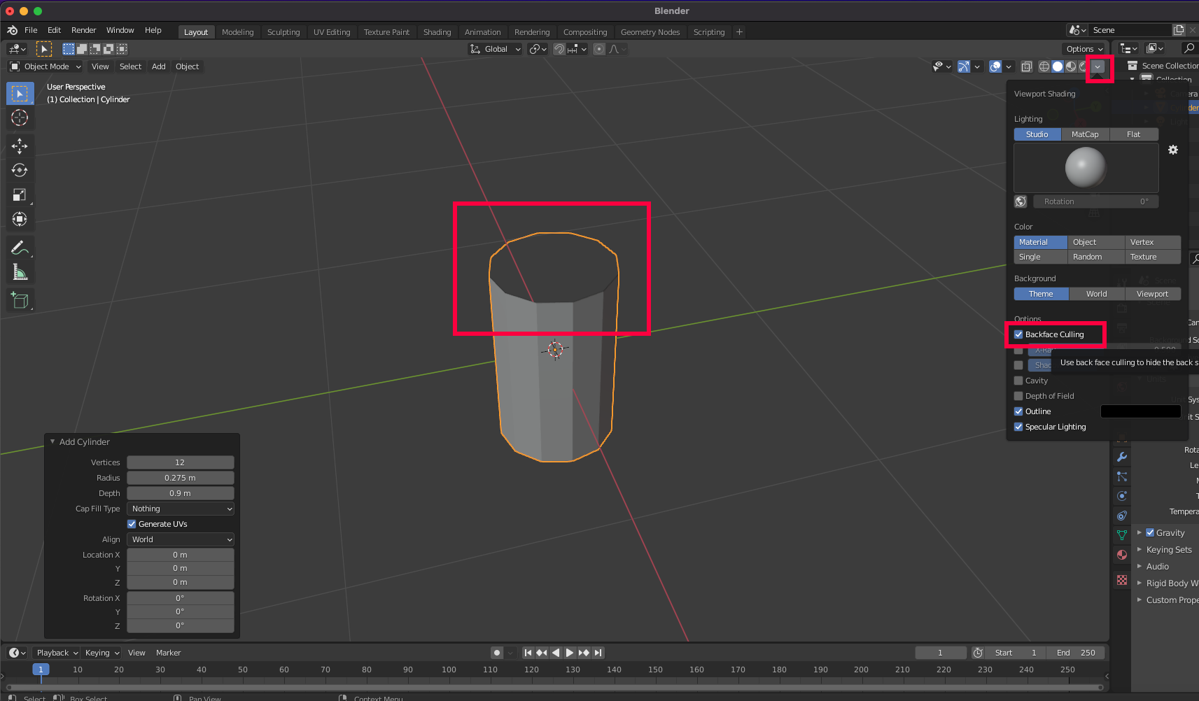
Task: Toggle snapping magnet icon
Action: coord(559,49)
